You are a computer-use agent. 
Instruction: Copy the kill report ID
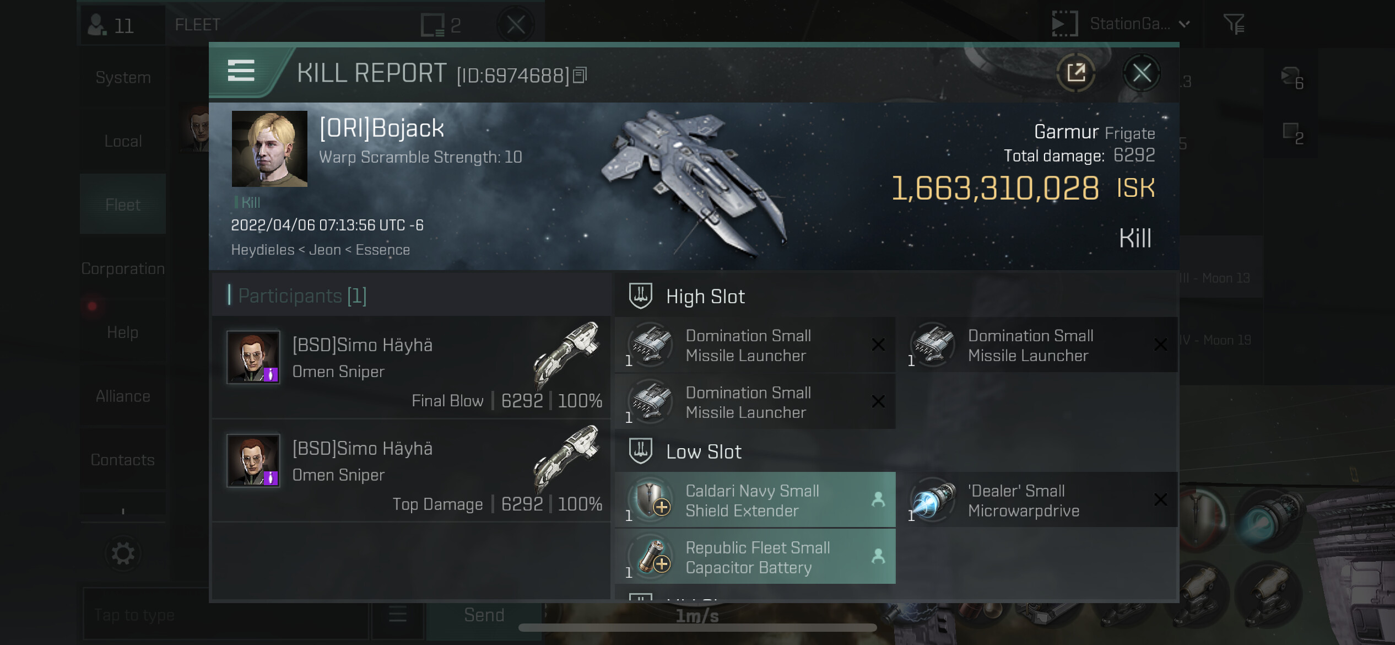point(580,75)
